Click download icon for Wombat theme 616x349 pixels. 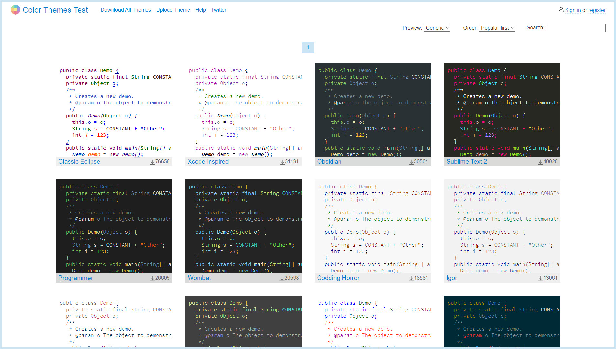tap(282, 278)
